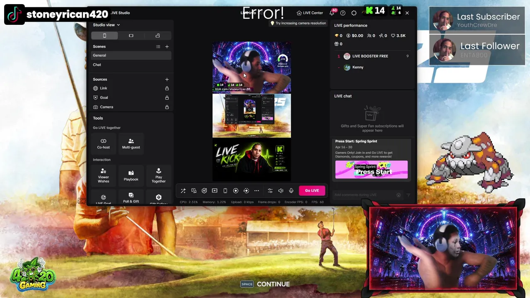Image resolution: width=530 pixels, height=298 pixels.
Task: Click the CPU usage status text
Action: tap(189, 202)
